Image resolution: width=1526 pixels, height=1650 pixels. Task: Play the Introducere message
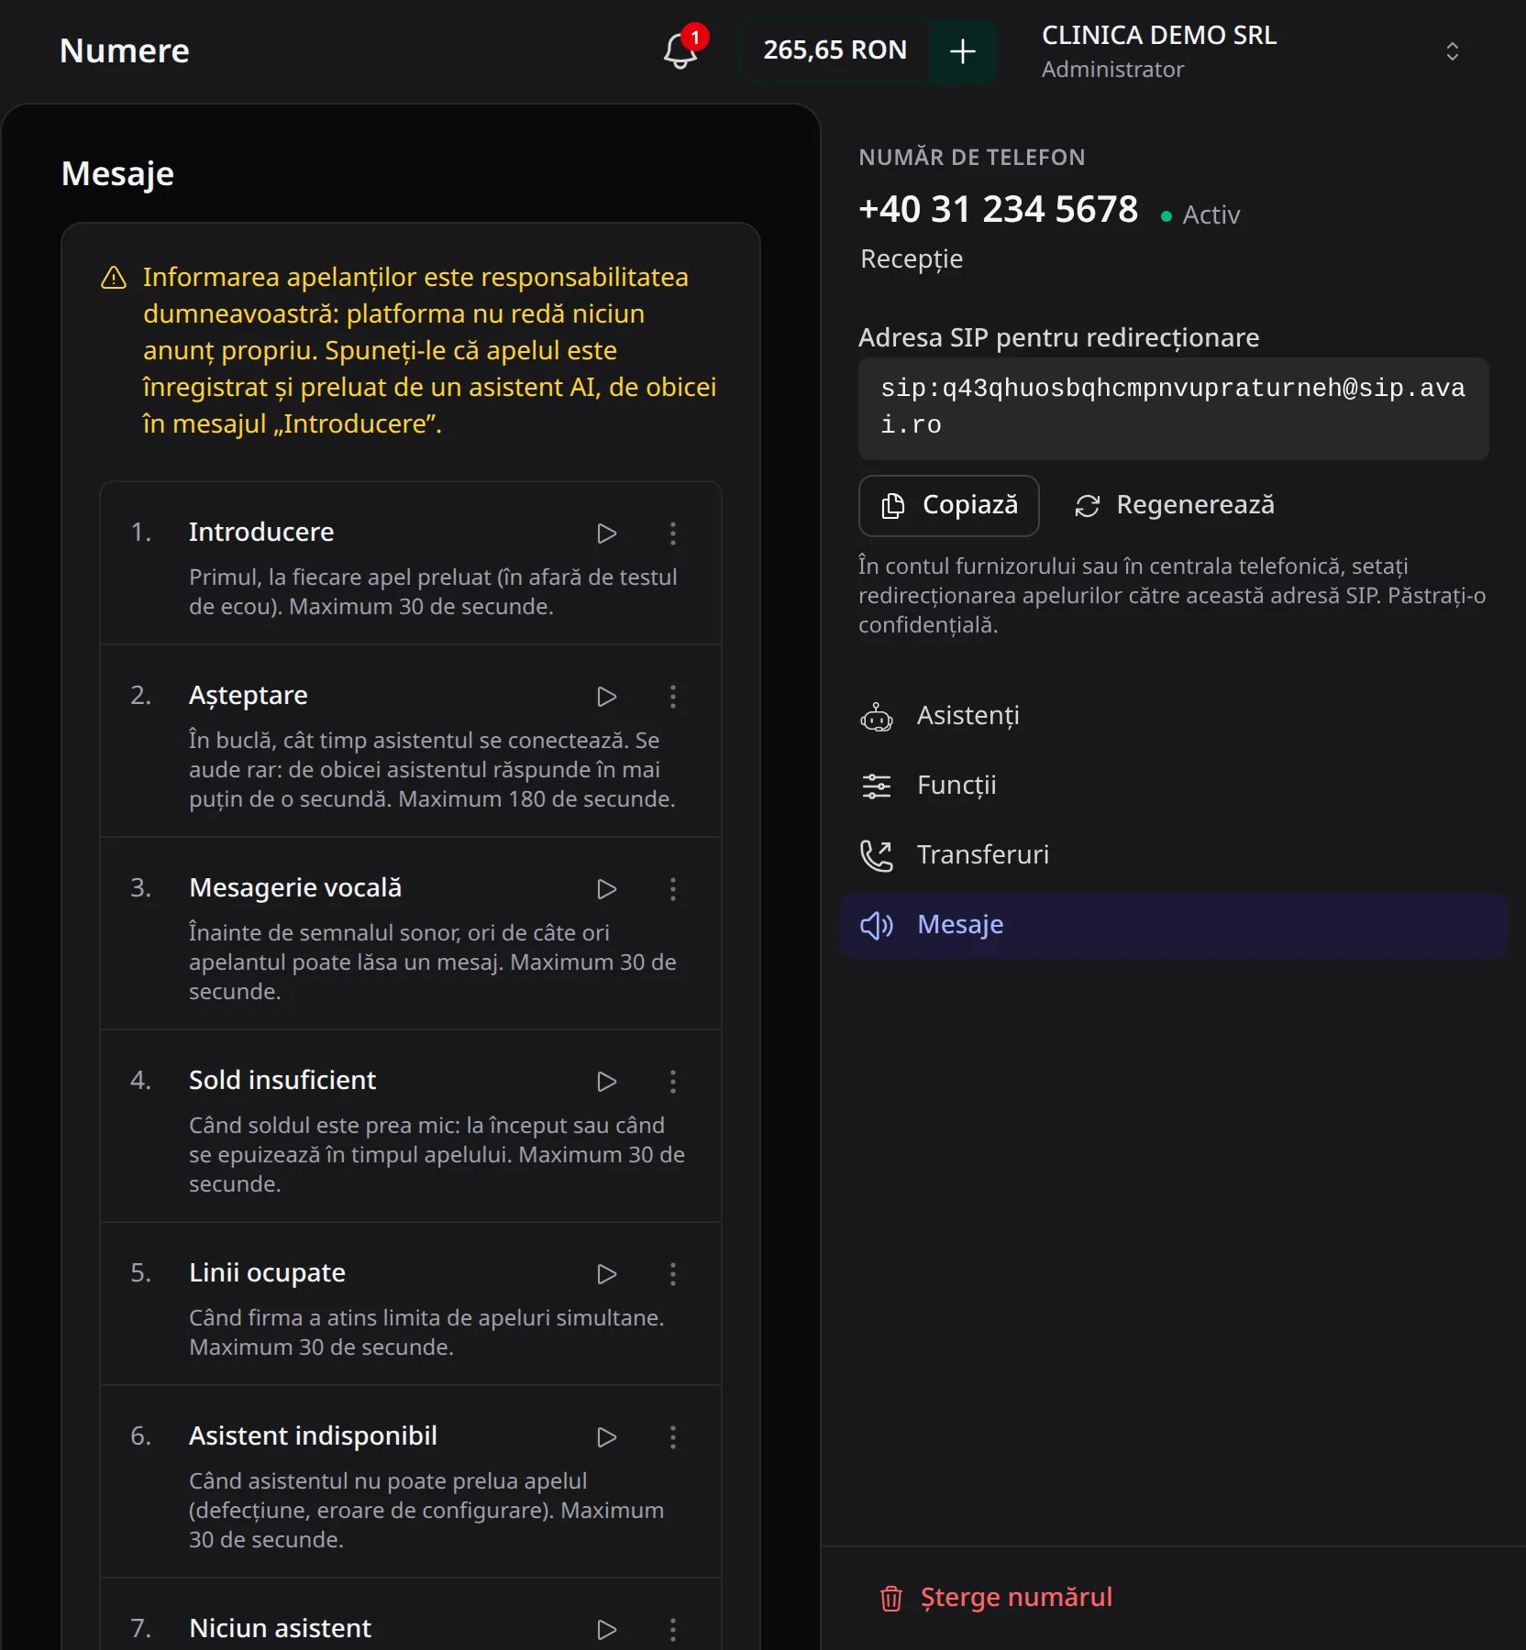[606, 533]
